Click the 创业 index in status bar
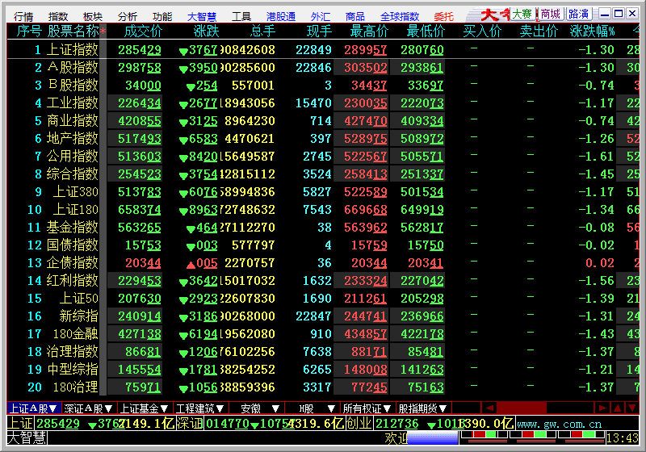646x452 pixels. tap(359, 423)
